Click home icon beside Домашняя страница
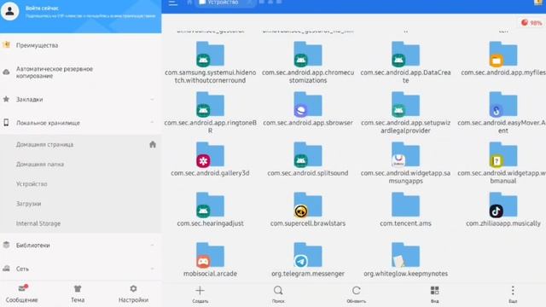 [x=153, y=144]
